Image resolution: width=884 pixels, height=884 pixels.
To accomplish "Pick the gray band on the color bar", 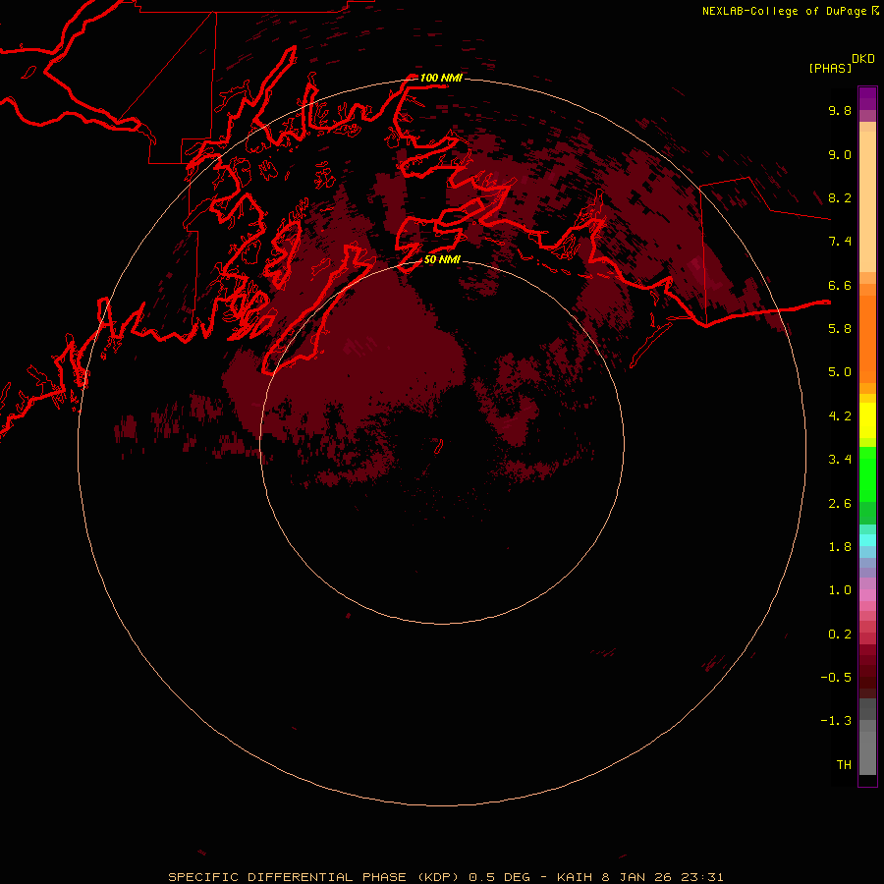I will pos(867,752).
